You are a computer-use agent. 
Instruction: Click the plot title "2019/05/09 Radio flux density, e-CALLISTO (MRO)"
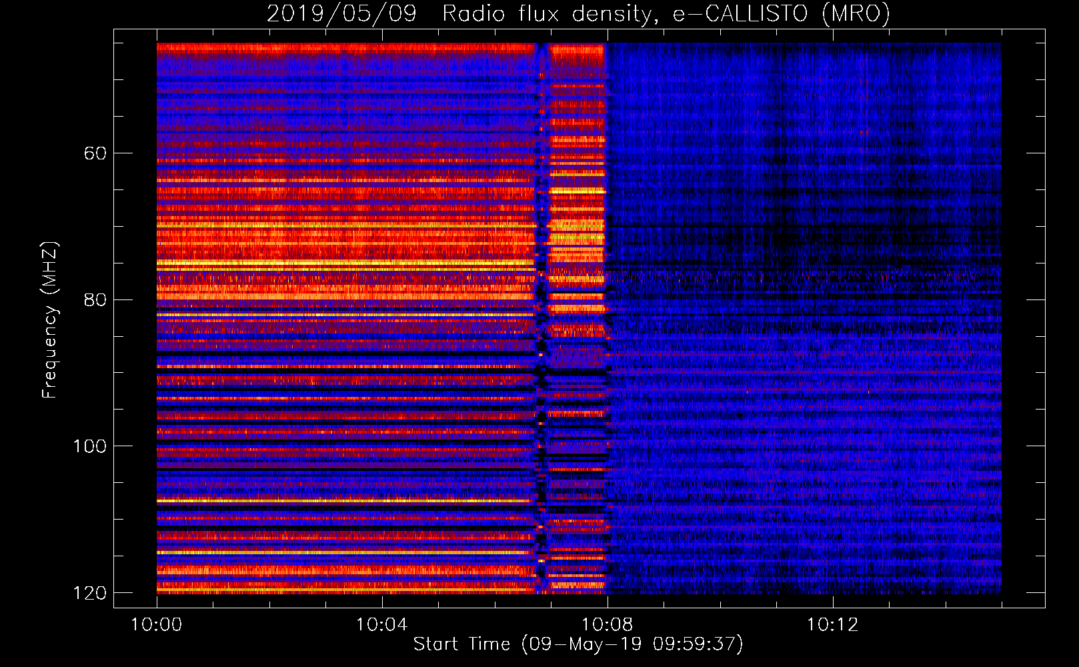tap(578, 13)
